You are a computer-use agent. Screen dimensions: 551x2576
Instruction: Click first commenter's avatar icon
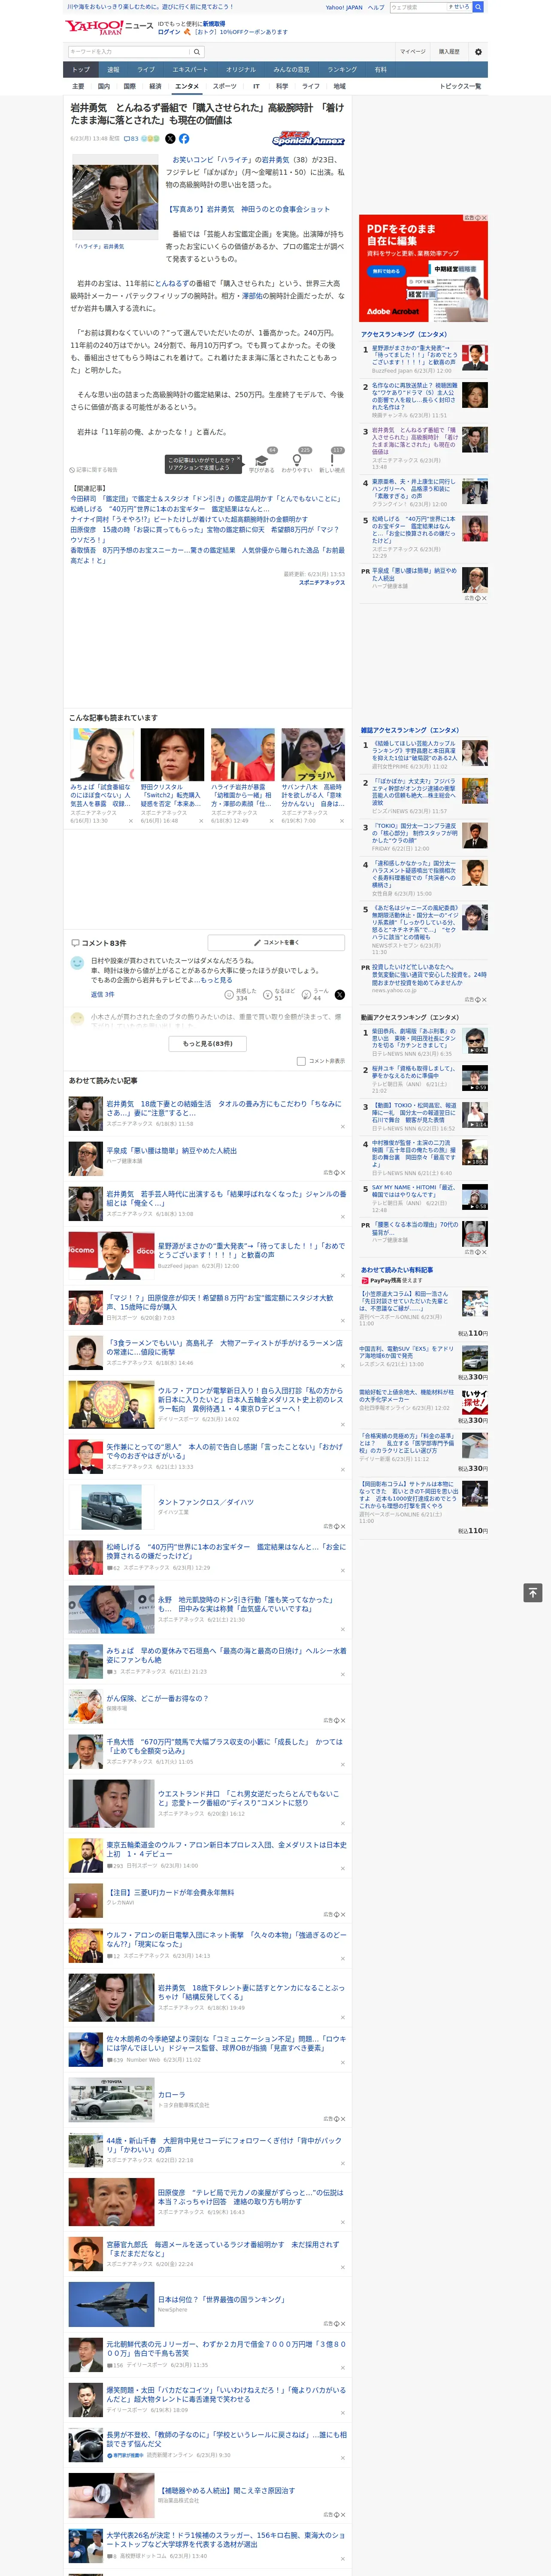tap(77, 962)
